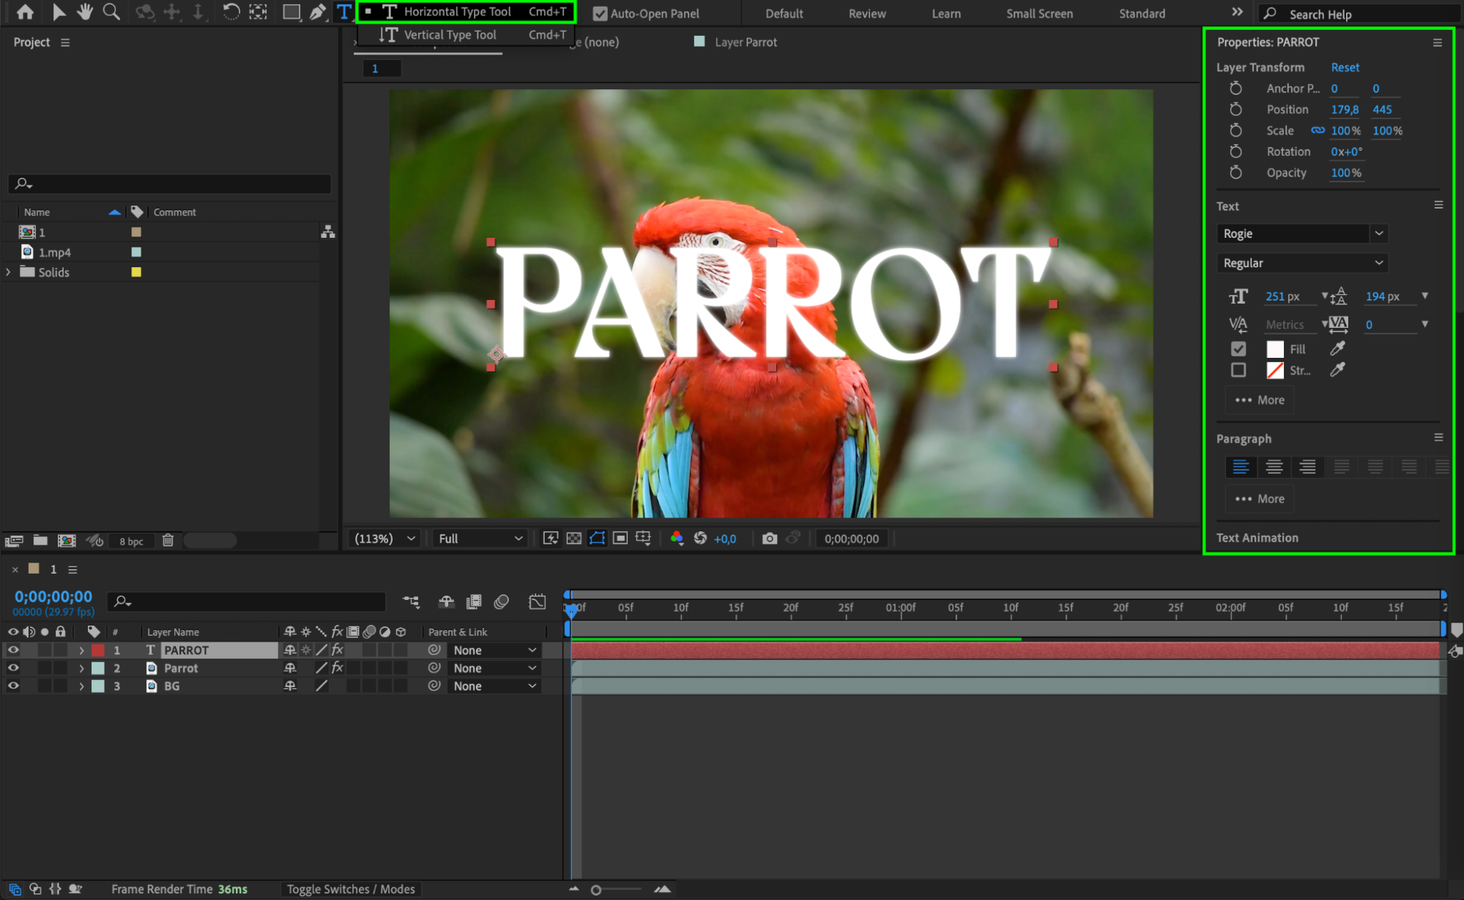Take a snapshot with camera icon
Image resolution: width=1464 pixels, height=900 pixels.
coord(769,539)
